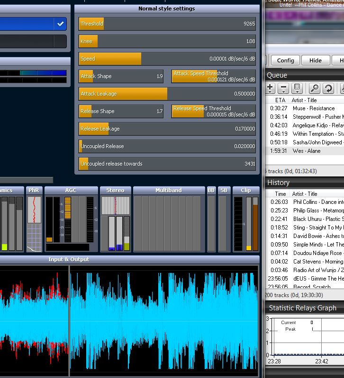344x378 pixels.
Task: Click the Hide button
Action: pos(316,60)
